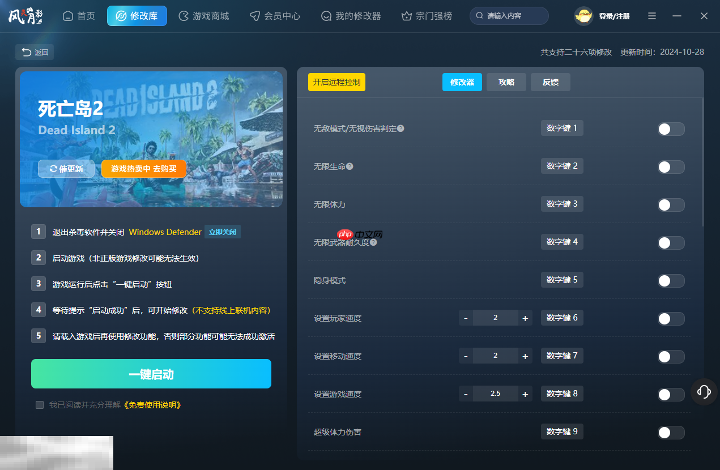Click help icon beside 无限武器耐久度

coord(373,242)
